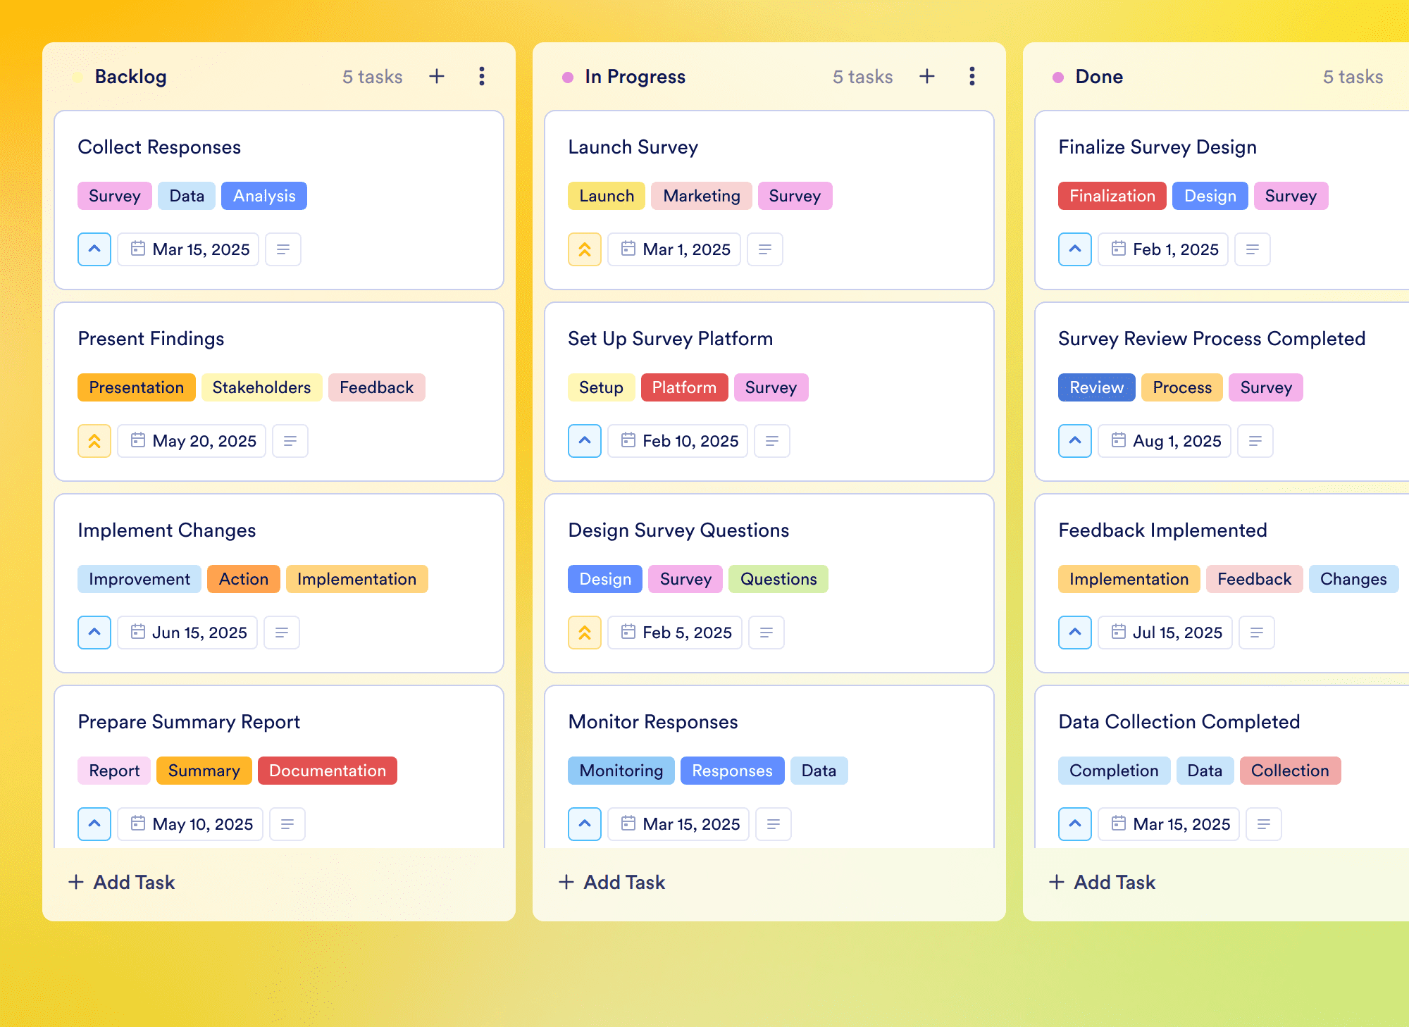Open the Backlog column three-dot menu
1409x1027 pixels.
[482, 76]
